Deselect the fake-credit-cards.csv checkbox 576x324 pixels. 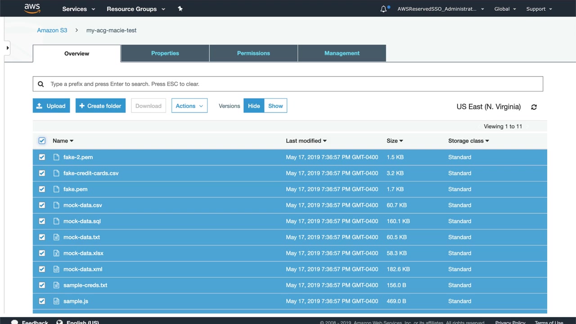point(42,173)
